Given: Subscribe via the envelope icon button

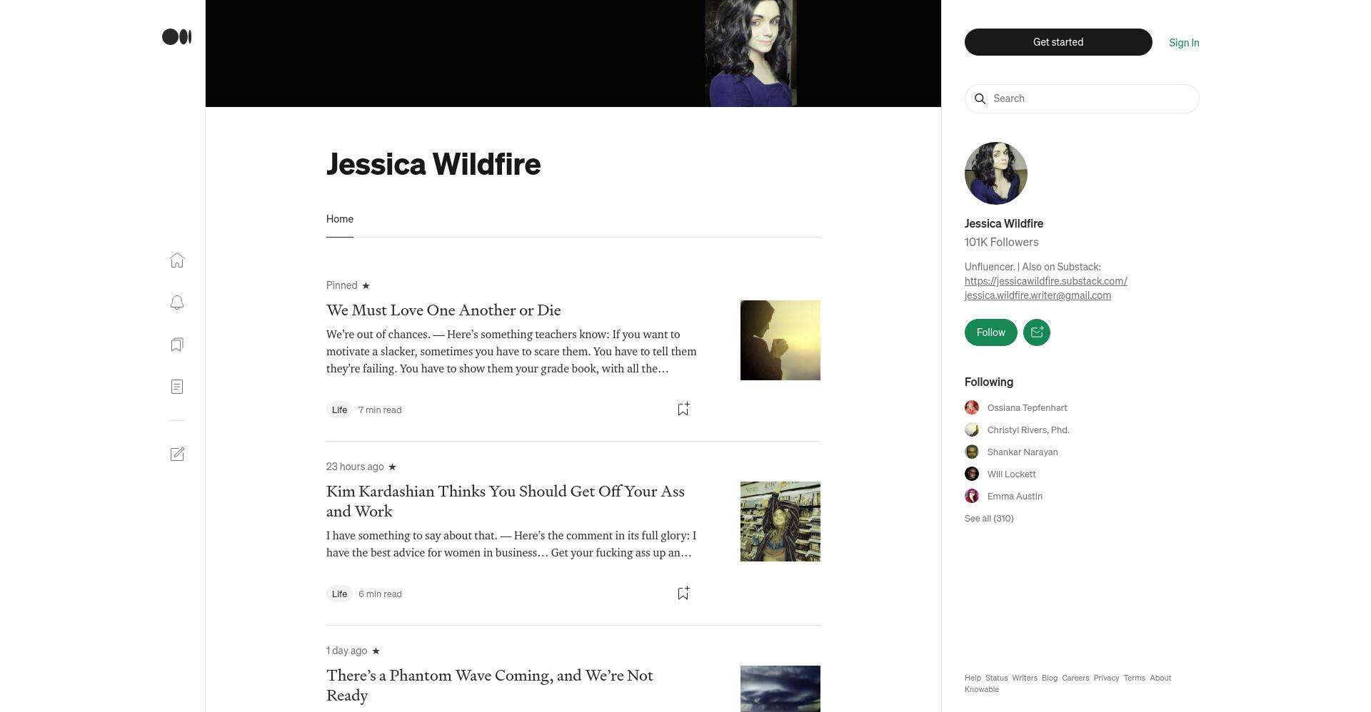Looking at the screenshot, I should (1037, 332).
